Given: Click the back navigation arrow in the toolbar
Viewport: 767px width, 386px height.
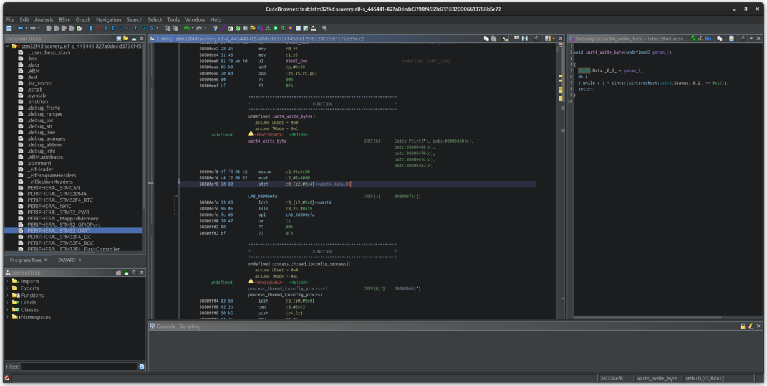Looking at the screenshot, I should 21,28.
